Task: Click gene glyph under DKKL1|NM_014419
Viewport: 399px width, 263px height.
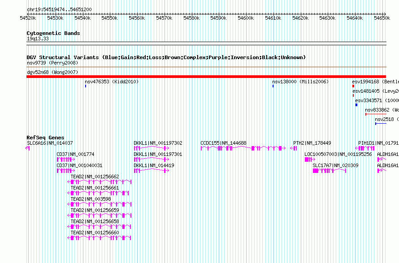Action: coord(152,171)
